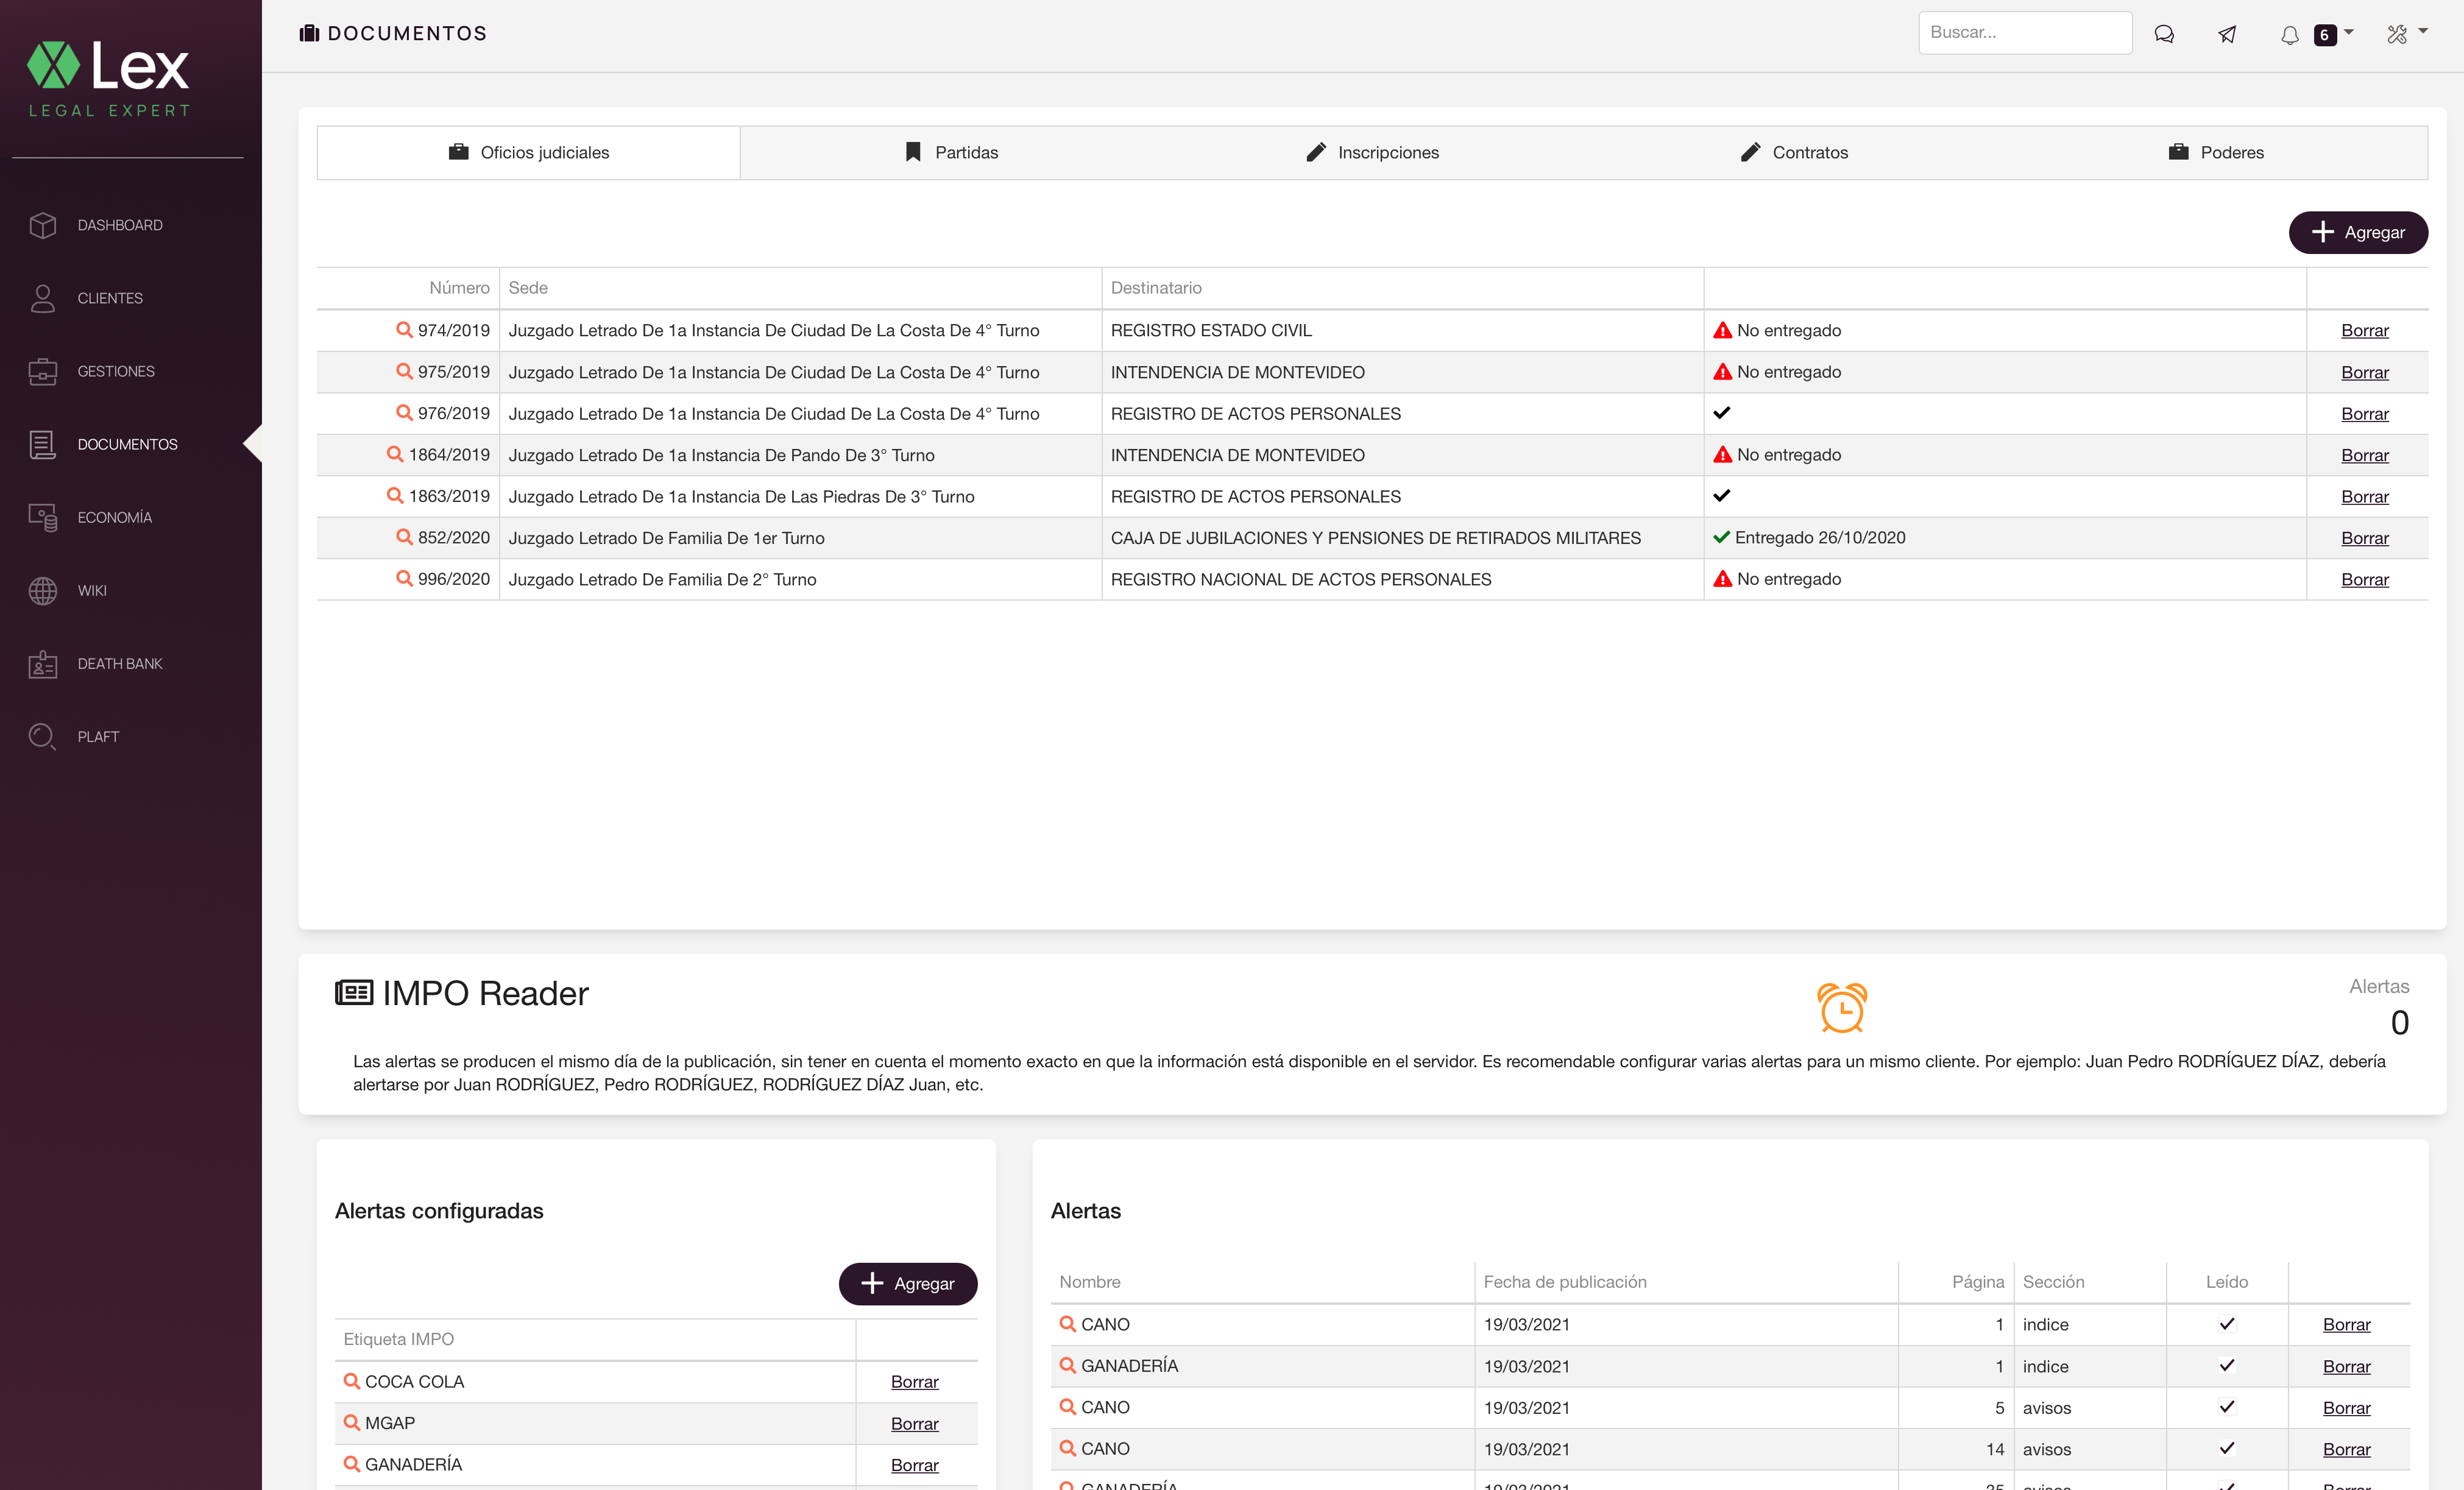The image size is (2464, 1490).
Task: View oficio 1864/2019 via magnifier icon
Action: [395, 454]
